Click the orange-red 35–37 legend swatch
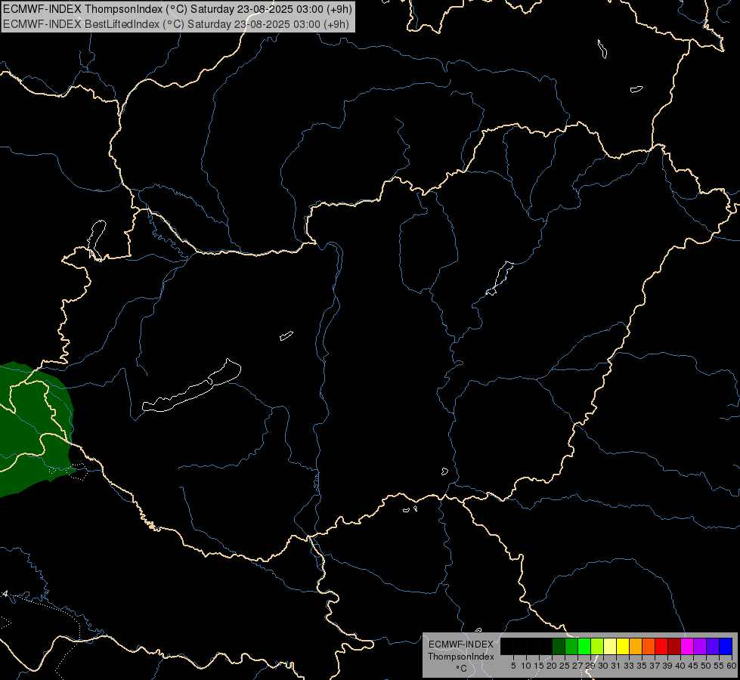Image resolution: width=740 pixels, height=680 pixels. [x=649, y=647]
